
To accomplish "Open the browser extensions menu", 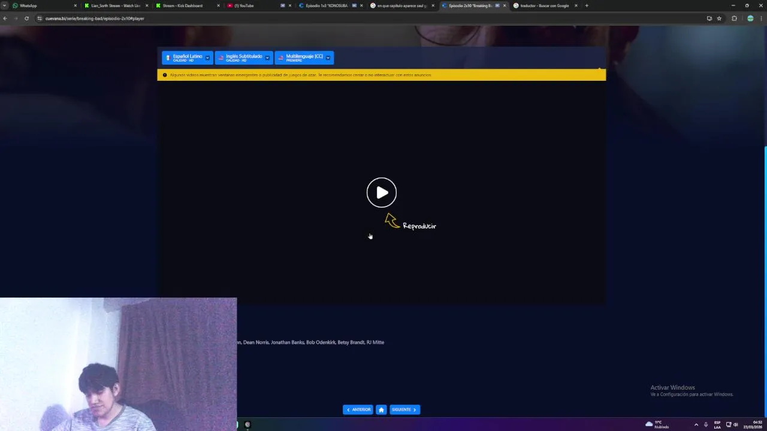I will tap(734, 18).
